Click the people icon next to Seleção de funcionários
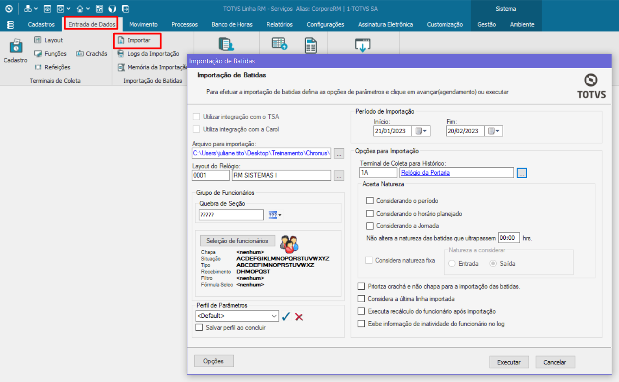 coord(289,244)
